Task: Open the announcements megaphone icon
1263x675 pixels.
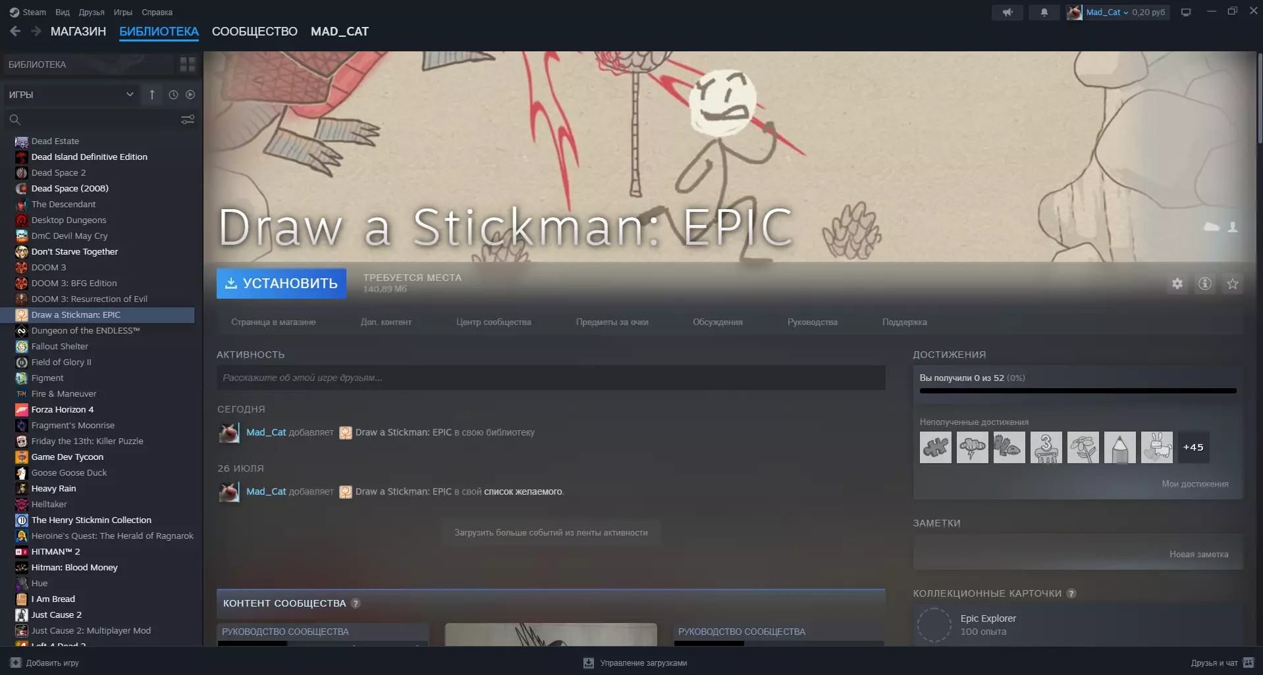Action: pos(1008,12)
